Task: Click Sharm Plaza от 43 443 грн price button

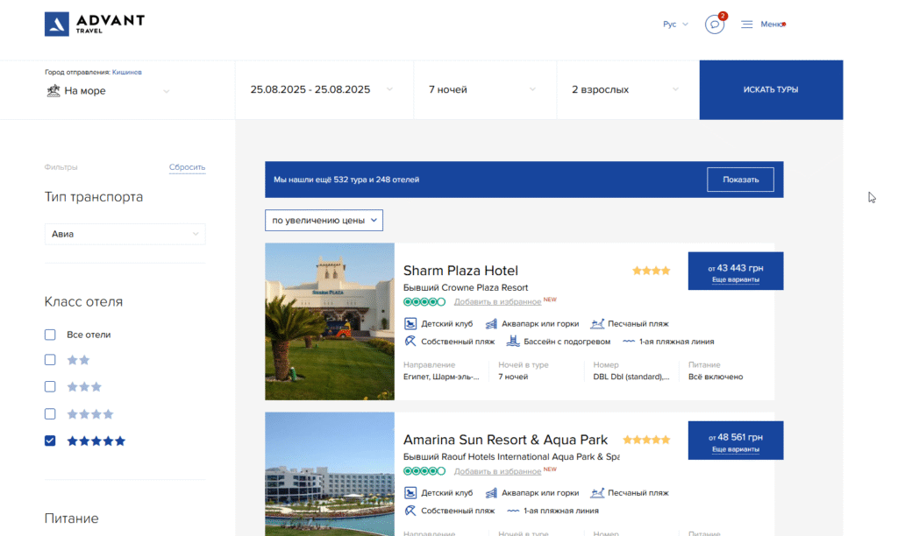Action: 736,272
